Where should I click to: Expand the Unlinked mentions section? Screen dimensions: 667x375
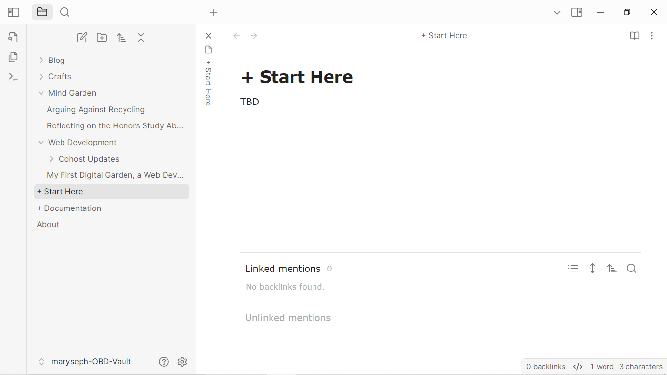pos(288,318)
